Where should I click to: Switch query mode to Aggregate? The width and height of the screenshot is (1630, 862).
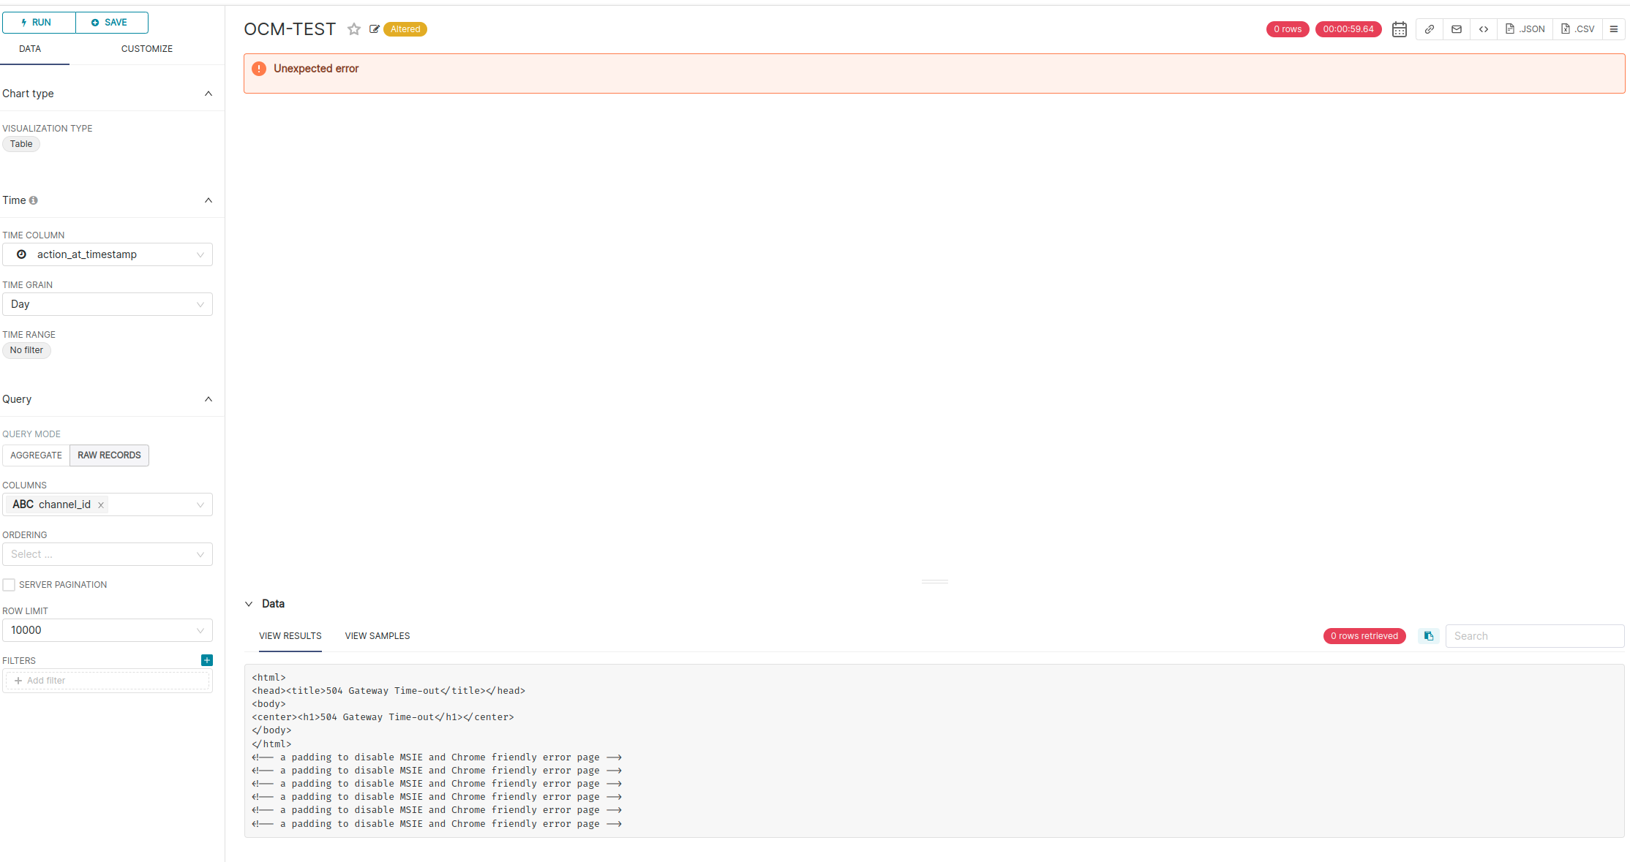(x=36, y=455)
